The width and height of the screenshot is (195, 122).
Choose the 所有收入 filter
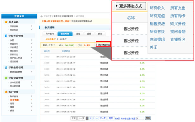(157, 8)
